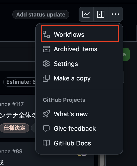
Task: Click the archive box icon
Action: pyautogui.click(x=46, y=49)
